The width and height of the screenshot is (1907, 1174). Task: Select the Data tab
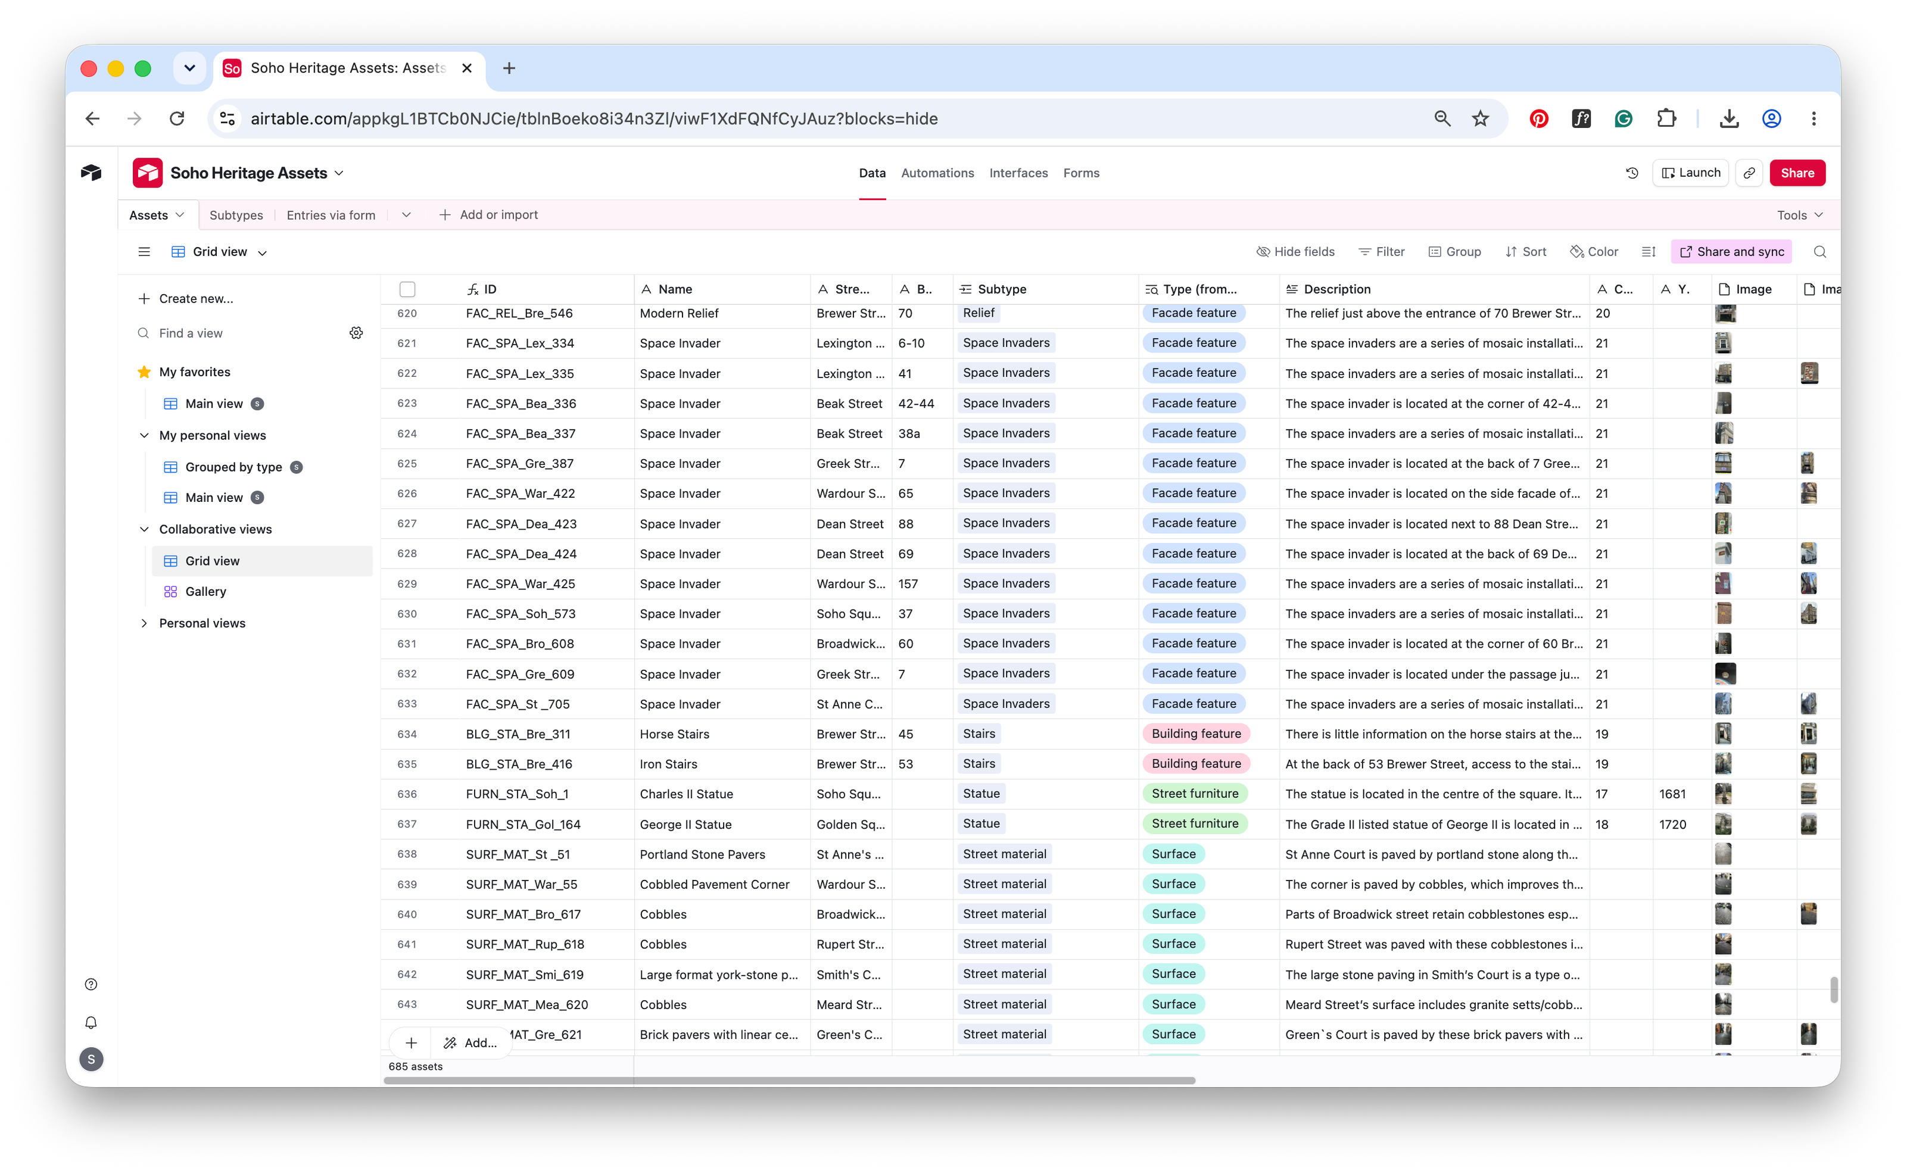(873, 173)
